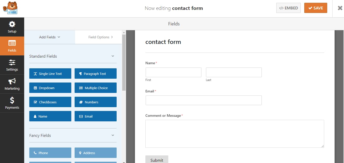This screenshot has width=344, height=163.
Task: Open the Marketing panel
Action: pos(12,84)
